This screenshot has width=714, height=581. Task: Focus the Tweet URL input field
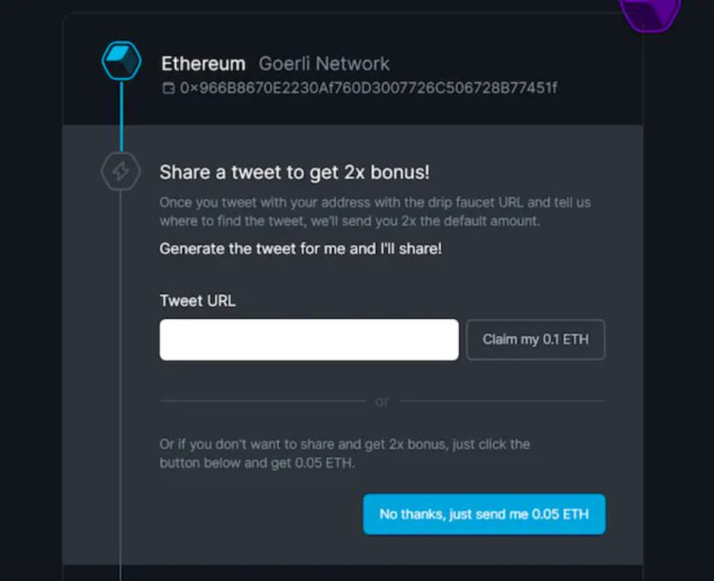click(308, 340)
